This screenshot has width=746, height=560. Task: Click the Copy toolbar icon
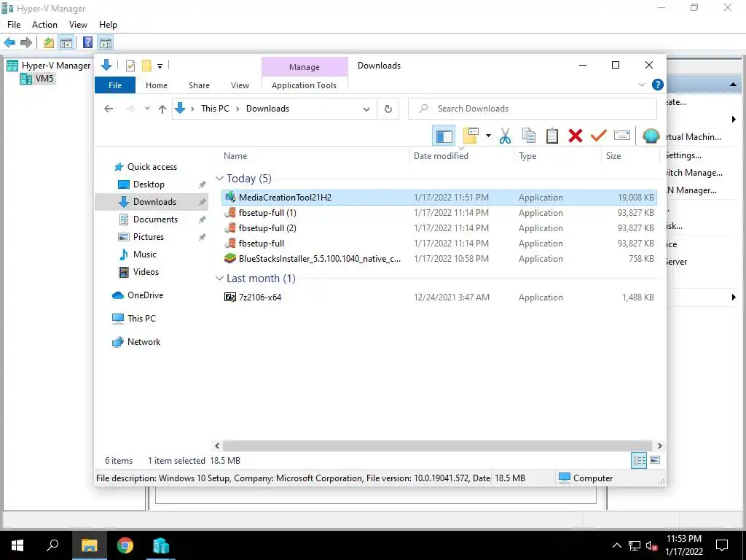pyautogui.click(x=529, y=136)
